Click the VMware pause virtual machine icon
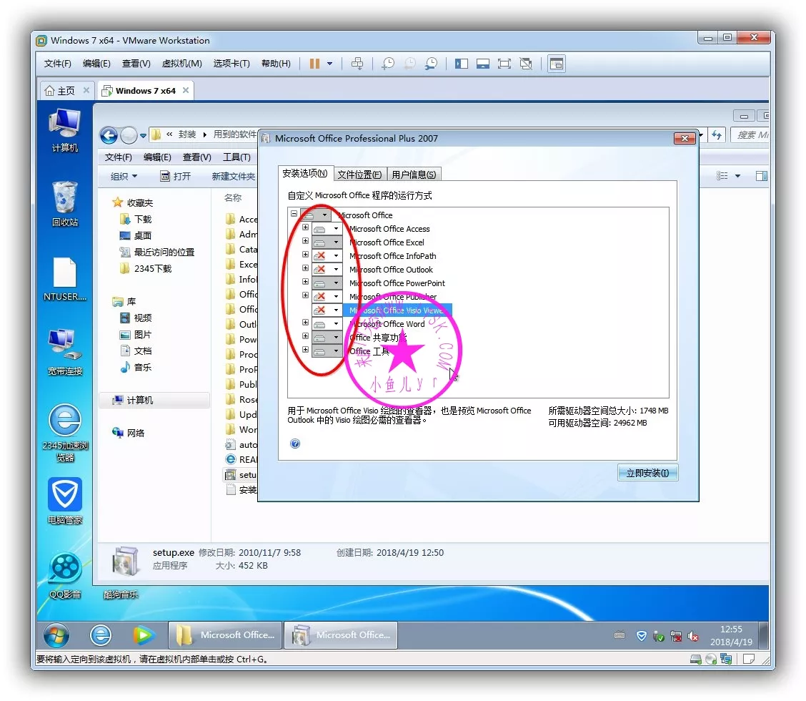Viewport: 806px width, 701px height. click(x=314, y=64)
